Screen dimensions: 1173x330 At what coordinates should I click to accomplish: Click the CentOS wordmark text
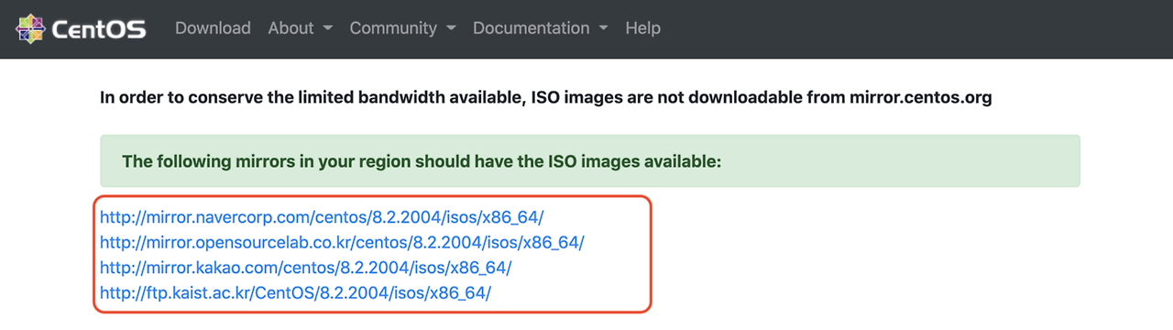(x=99, y=29)
